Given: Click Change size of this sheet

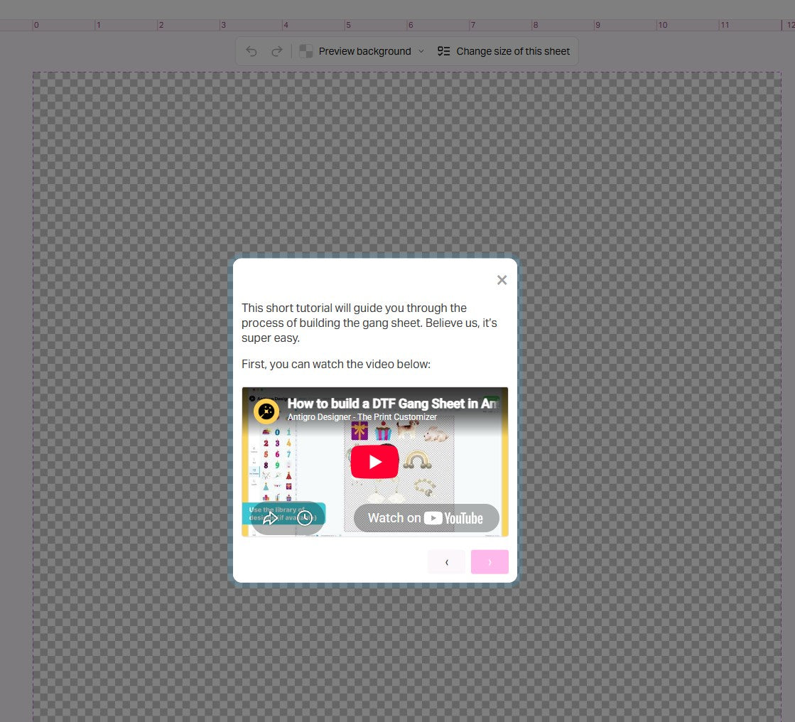Looking at the screenshot, I should [x=504, y=51].
